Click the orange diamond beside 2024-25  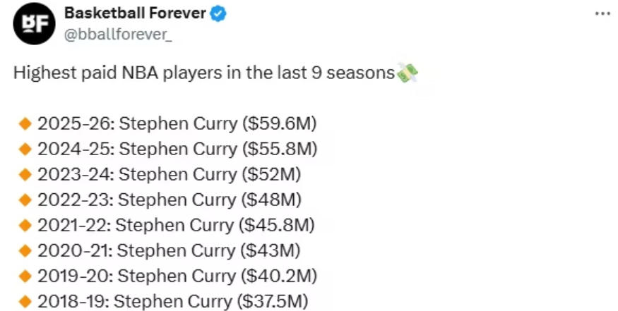tap(25, 150)
